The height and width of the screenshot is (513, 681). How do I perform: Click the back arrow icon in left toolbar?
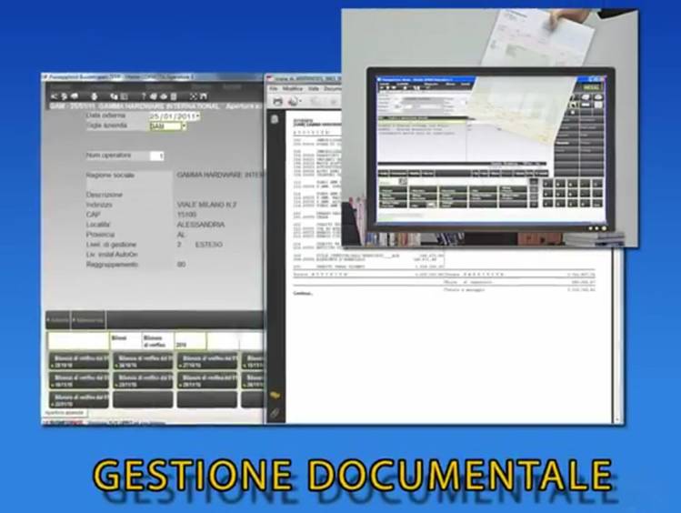click(x=54, y=96)
